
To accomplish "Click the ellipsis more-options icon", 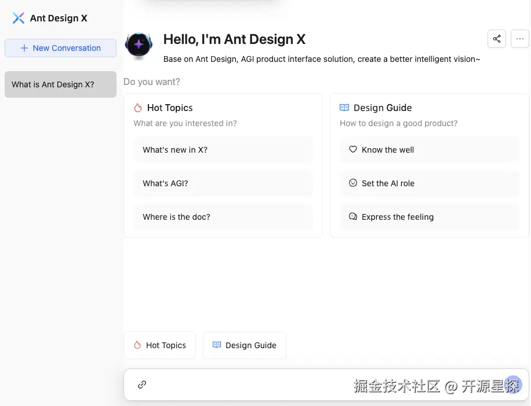I will (519, 39).
